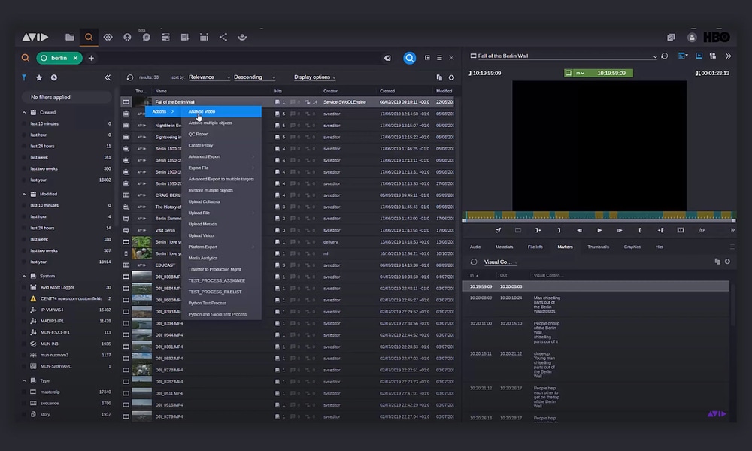The image size is (752, 451).
Task: Open the Display options dropdown
Action: click(x=314, y=77)
